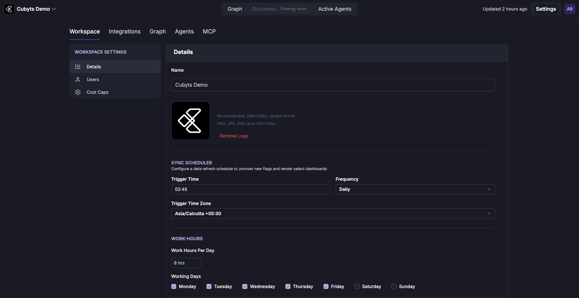Screen dimensions: 579x298
Task: Click the Updated 2 hours ago text
Action: 505,9
